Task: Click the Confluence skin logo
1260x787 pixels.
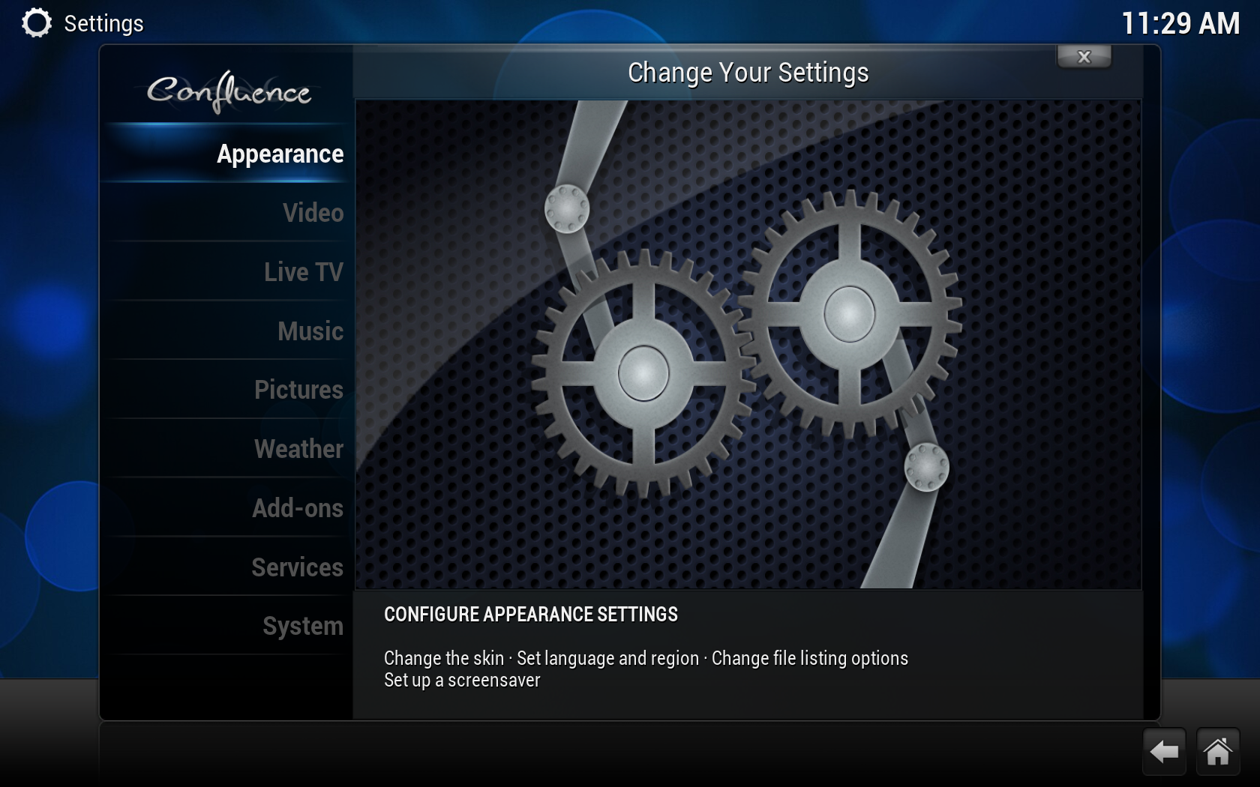Action: coord(229,91)
